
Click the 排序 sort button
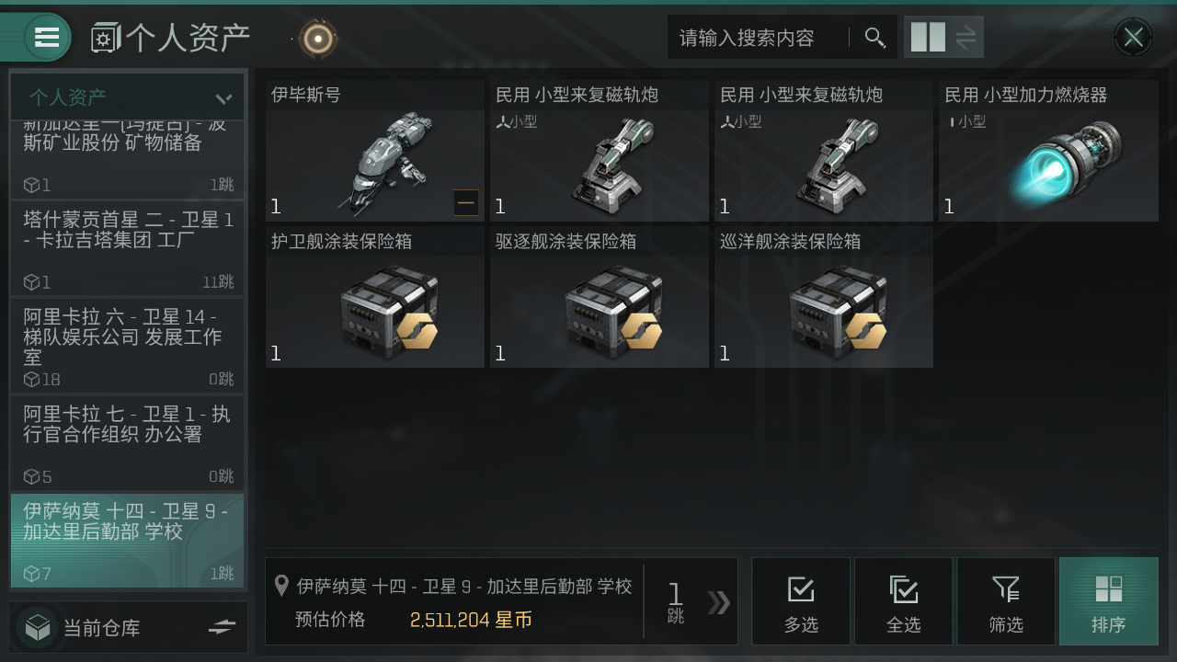pyautogui.click(x=1108, y=601)
